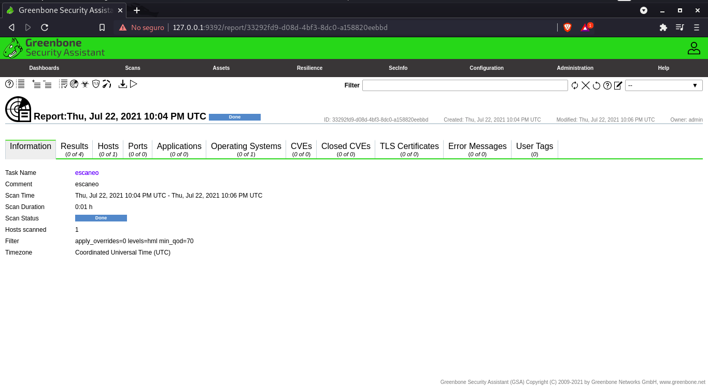Click the Scan Duration value 0:01 h
The height and width of the screenshot is (386, 708).
click(x=84, y=207)
